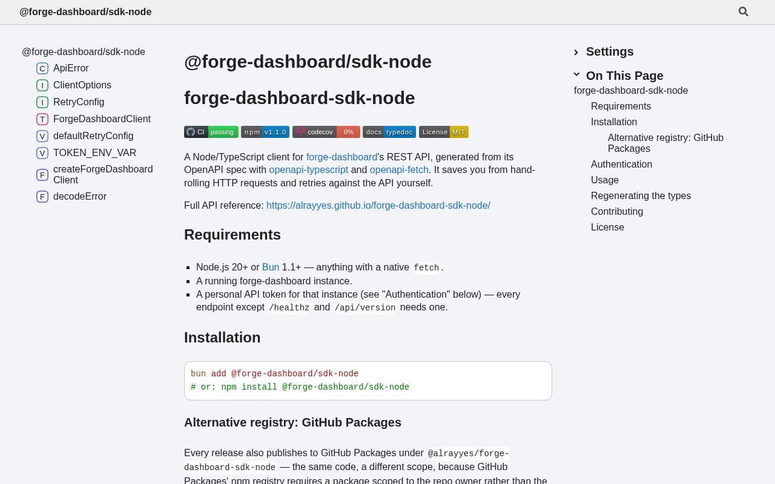The height and width of the screenshot is (484, 775).
Task: Jump to Authentication in On This Page
Action: click(x=622, y=165)
